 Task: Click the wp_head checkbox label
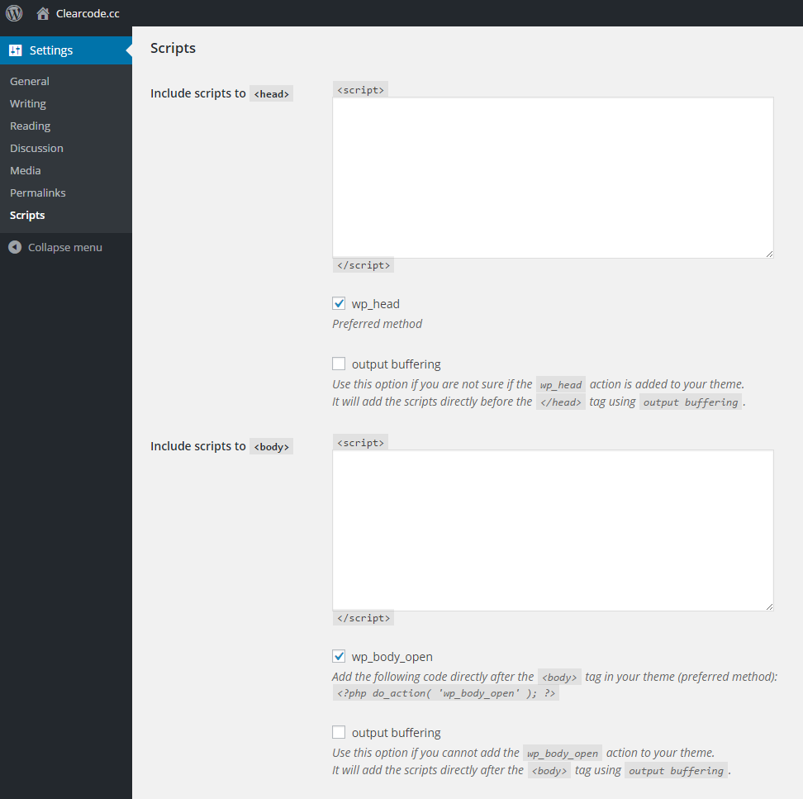[375, 304]
